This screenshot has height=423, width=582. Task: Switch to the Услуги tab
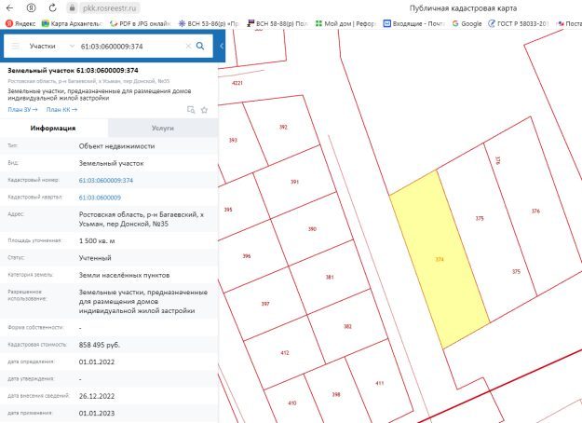point(163,129)
